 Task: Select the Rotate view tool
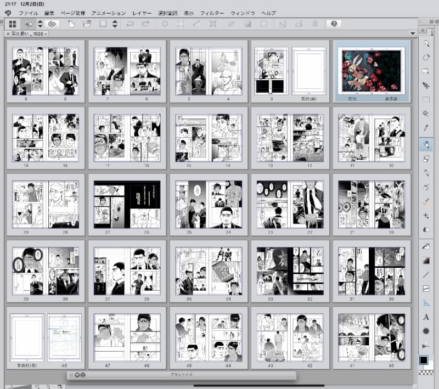click(x=426, y=58)
